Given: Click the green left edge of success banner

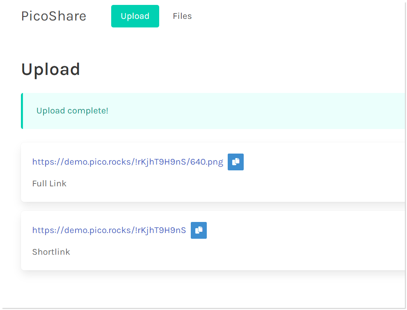Looking at the screenshot, I should [22, 111].
